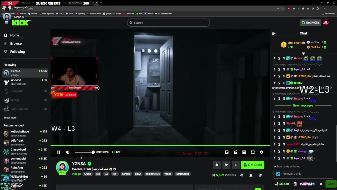Image resolution: width=337 pixels, height=190 pixels.
Task: Open xoSashaRaee recommended channel
Action: pyautogui.click(x=25, y=134)
